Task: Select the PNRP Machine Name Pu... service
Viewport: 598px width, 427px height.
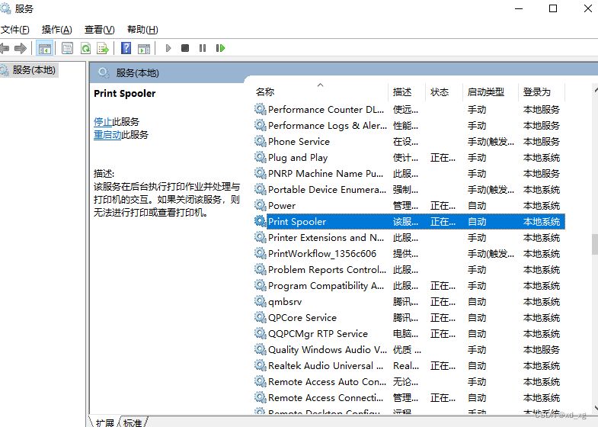Action: point(409,174)
